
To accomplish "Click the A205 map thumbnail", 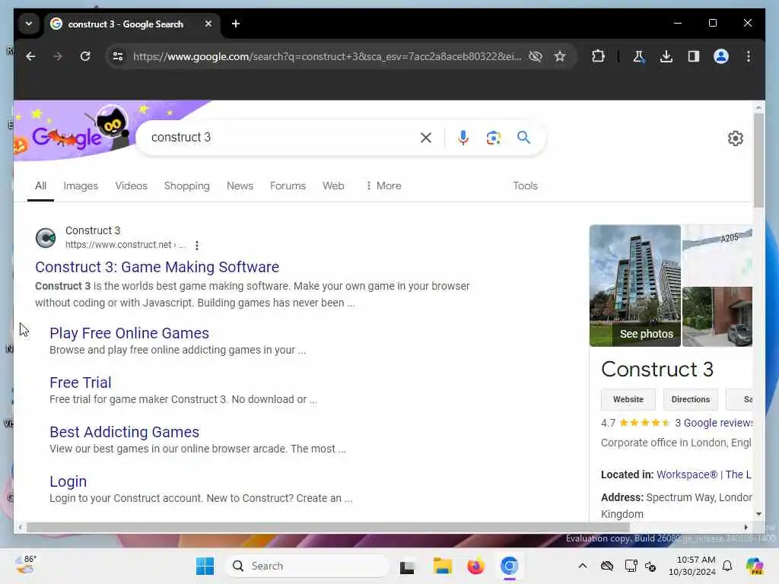I will coord(717,255).
